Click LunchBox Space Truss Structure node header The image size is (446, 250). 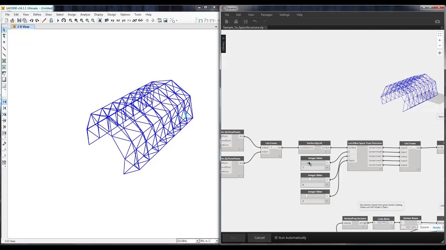coord(365,143)
